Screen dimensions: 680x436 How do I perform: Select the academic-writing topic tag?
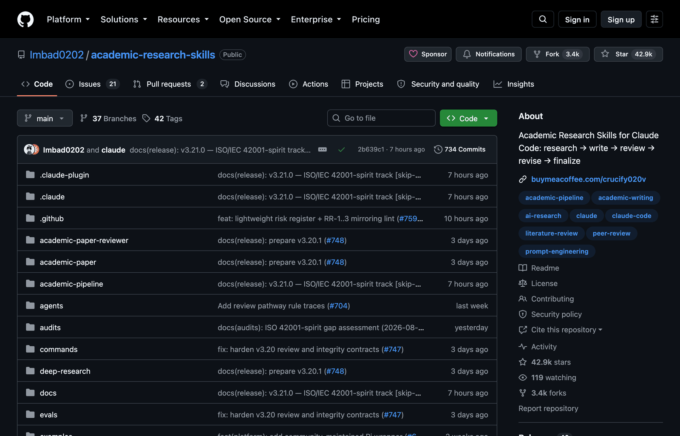pyautogui.click(x=626, y=197)
